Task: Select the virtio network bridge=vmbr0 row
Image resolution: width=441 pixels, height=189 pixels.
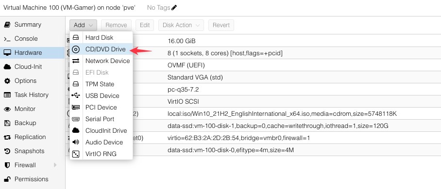Action: (254, 138)
